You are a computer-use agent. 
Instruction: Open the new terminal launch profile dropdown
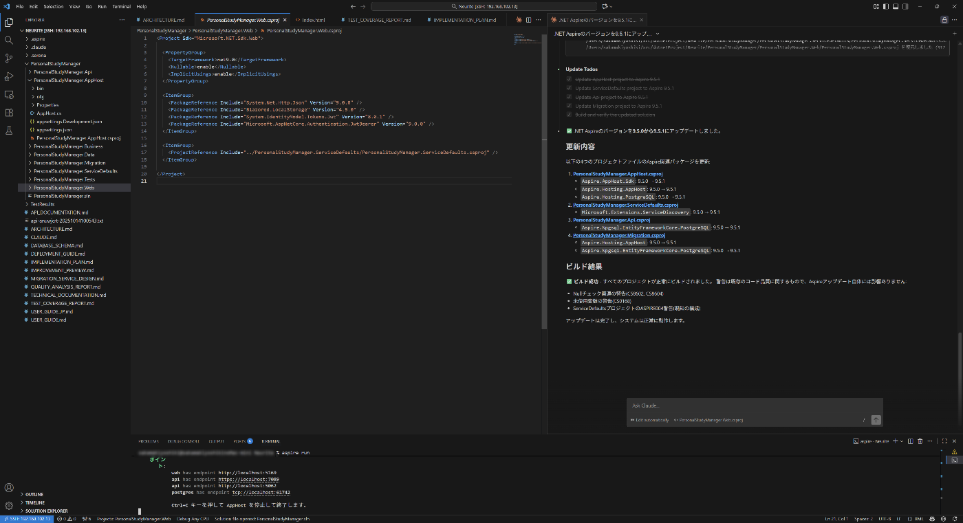point(902,441)
